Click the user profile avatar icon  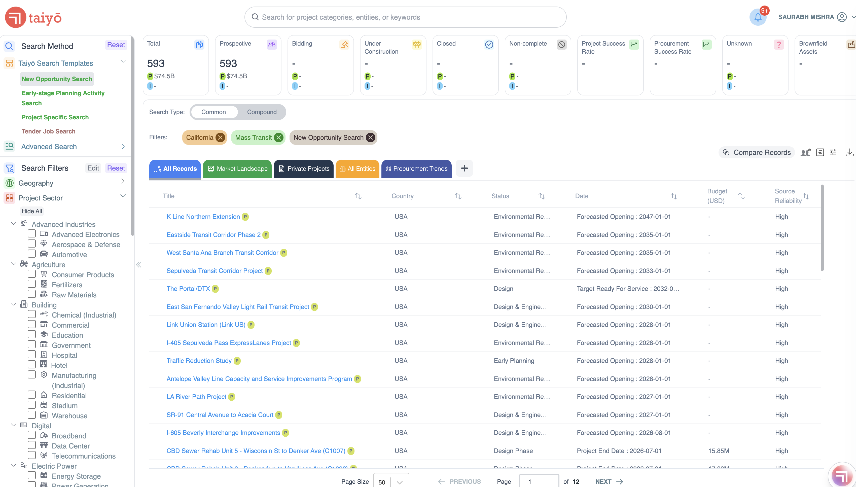842,17
